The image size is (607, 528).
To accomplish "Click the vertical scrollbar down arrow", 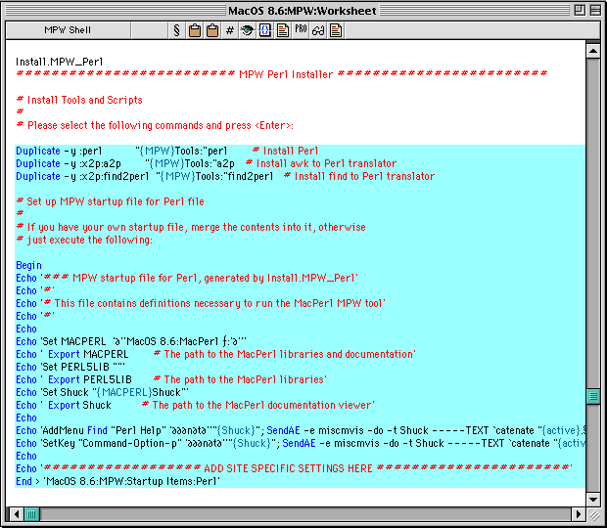I will point(593,499).
